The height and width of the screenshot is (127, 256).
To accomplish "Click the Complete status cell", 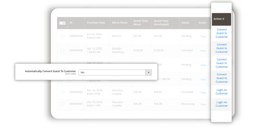I will 187,92.
